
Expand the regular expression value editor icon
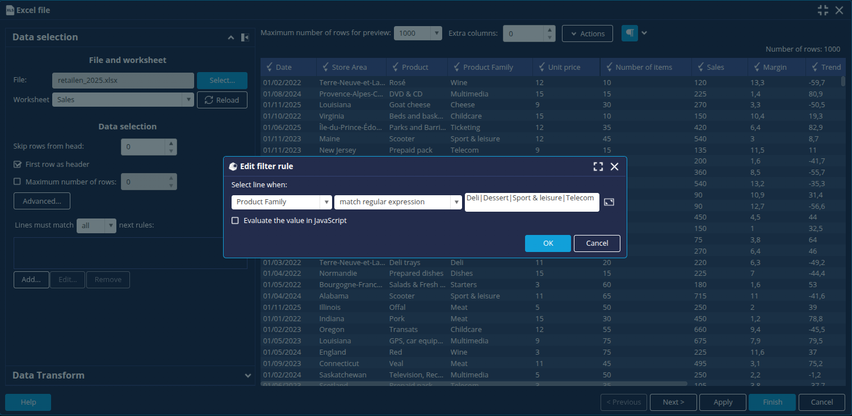[x=609, y=202]
